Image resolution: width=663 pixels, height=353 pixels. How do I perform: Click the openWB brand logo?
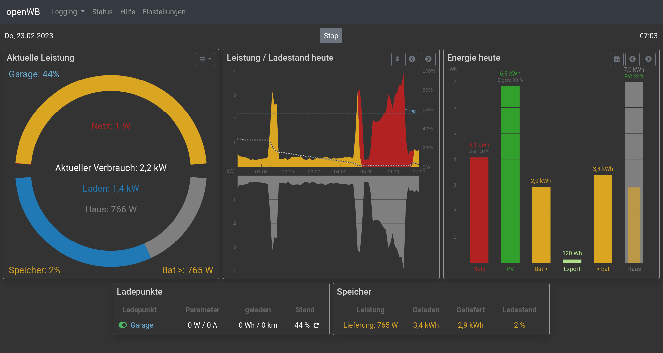23,12
